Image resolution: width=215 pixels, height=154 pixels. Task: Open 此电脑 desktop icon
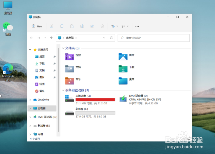[x=8, y=8]
